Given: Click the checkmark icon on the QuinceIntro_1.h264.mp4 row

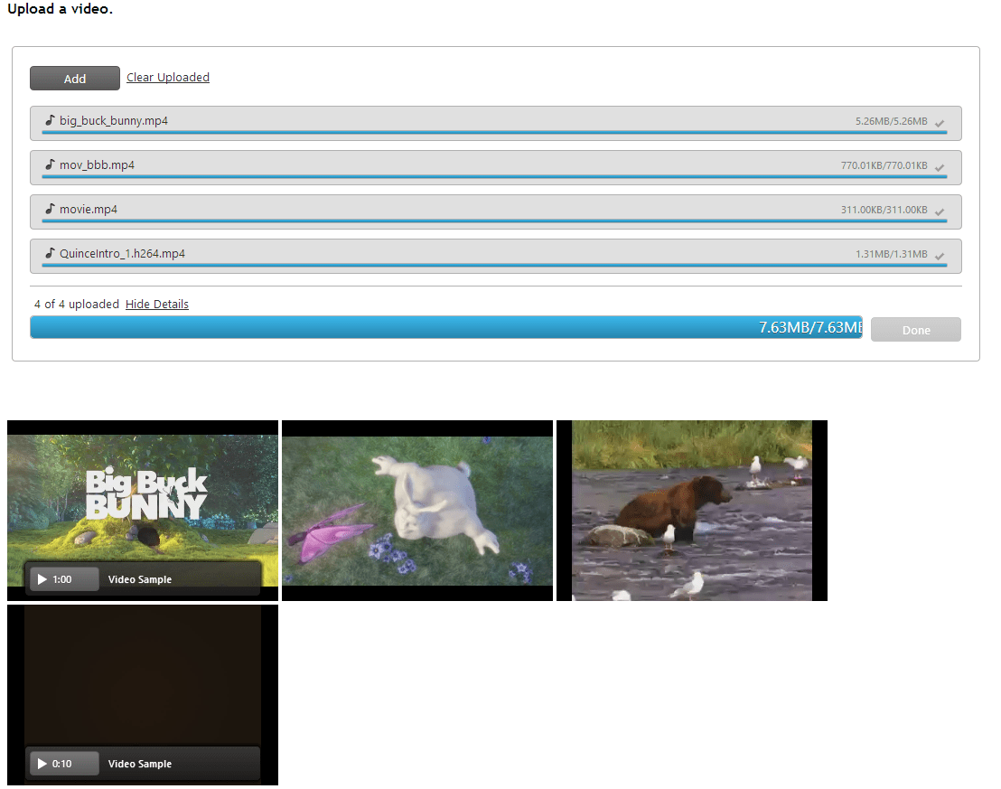Looking at the screenshot, I should tap(940, 256).
